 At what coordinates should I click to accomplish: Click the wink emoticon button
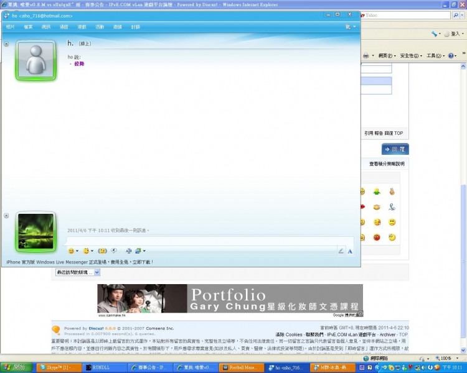point(87,251)
